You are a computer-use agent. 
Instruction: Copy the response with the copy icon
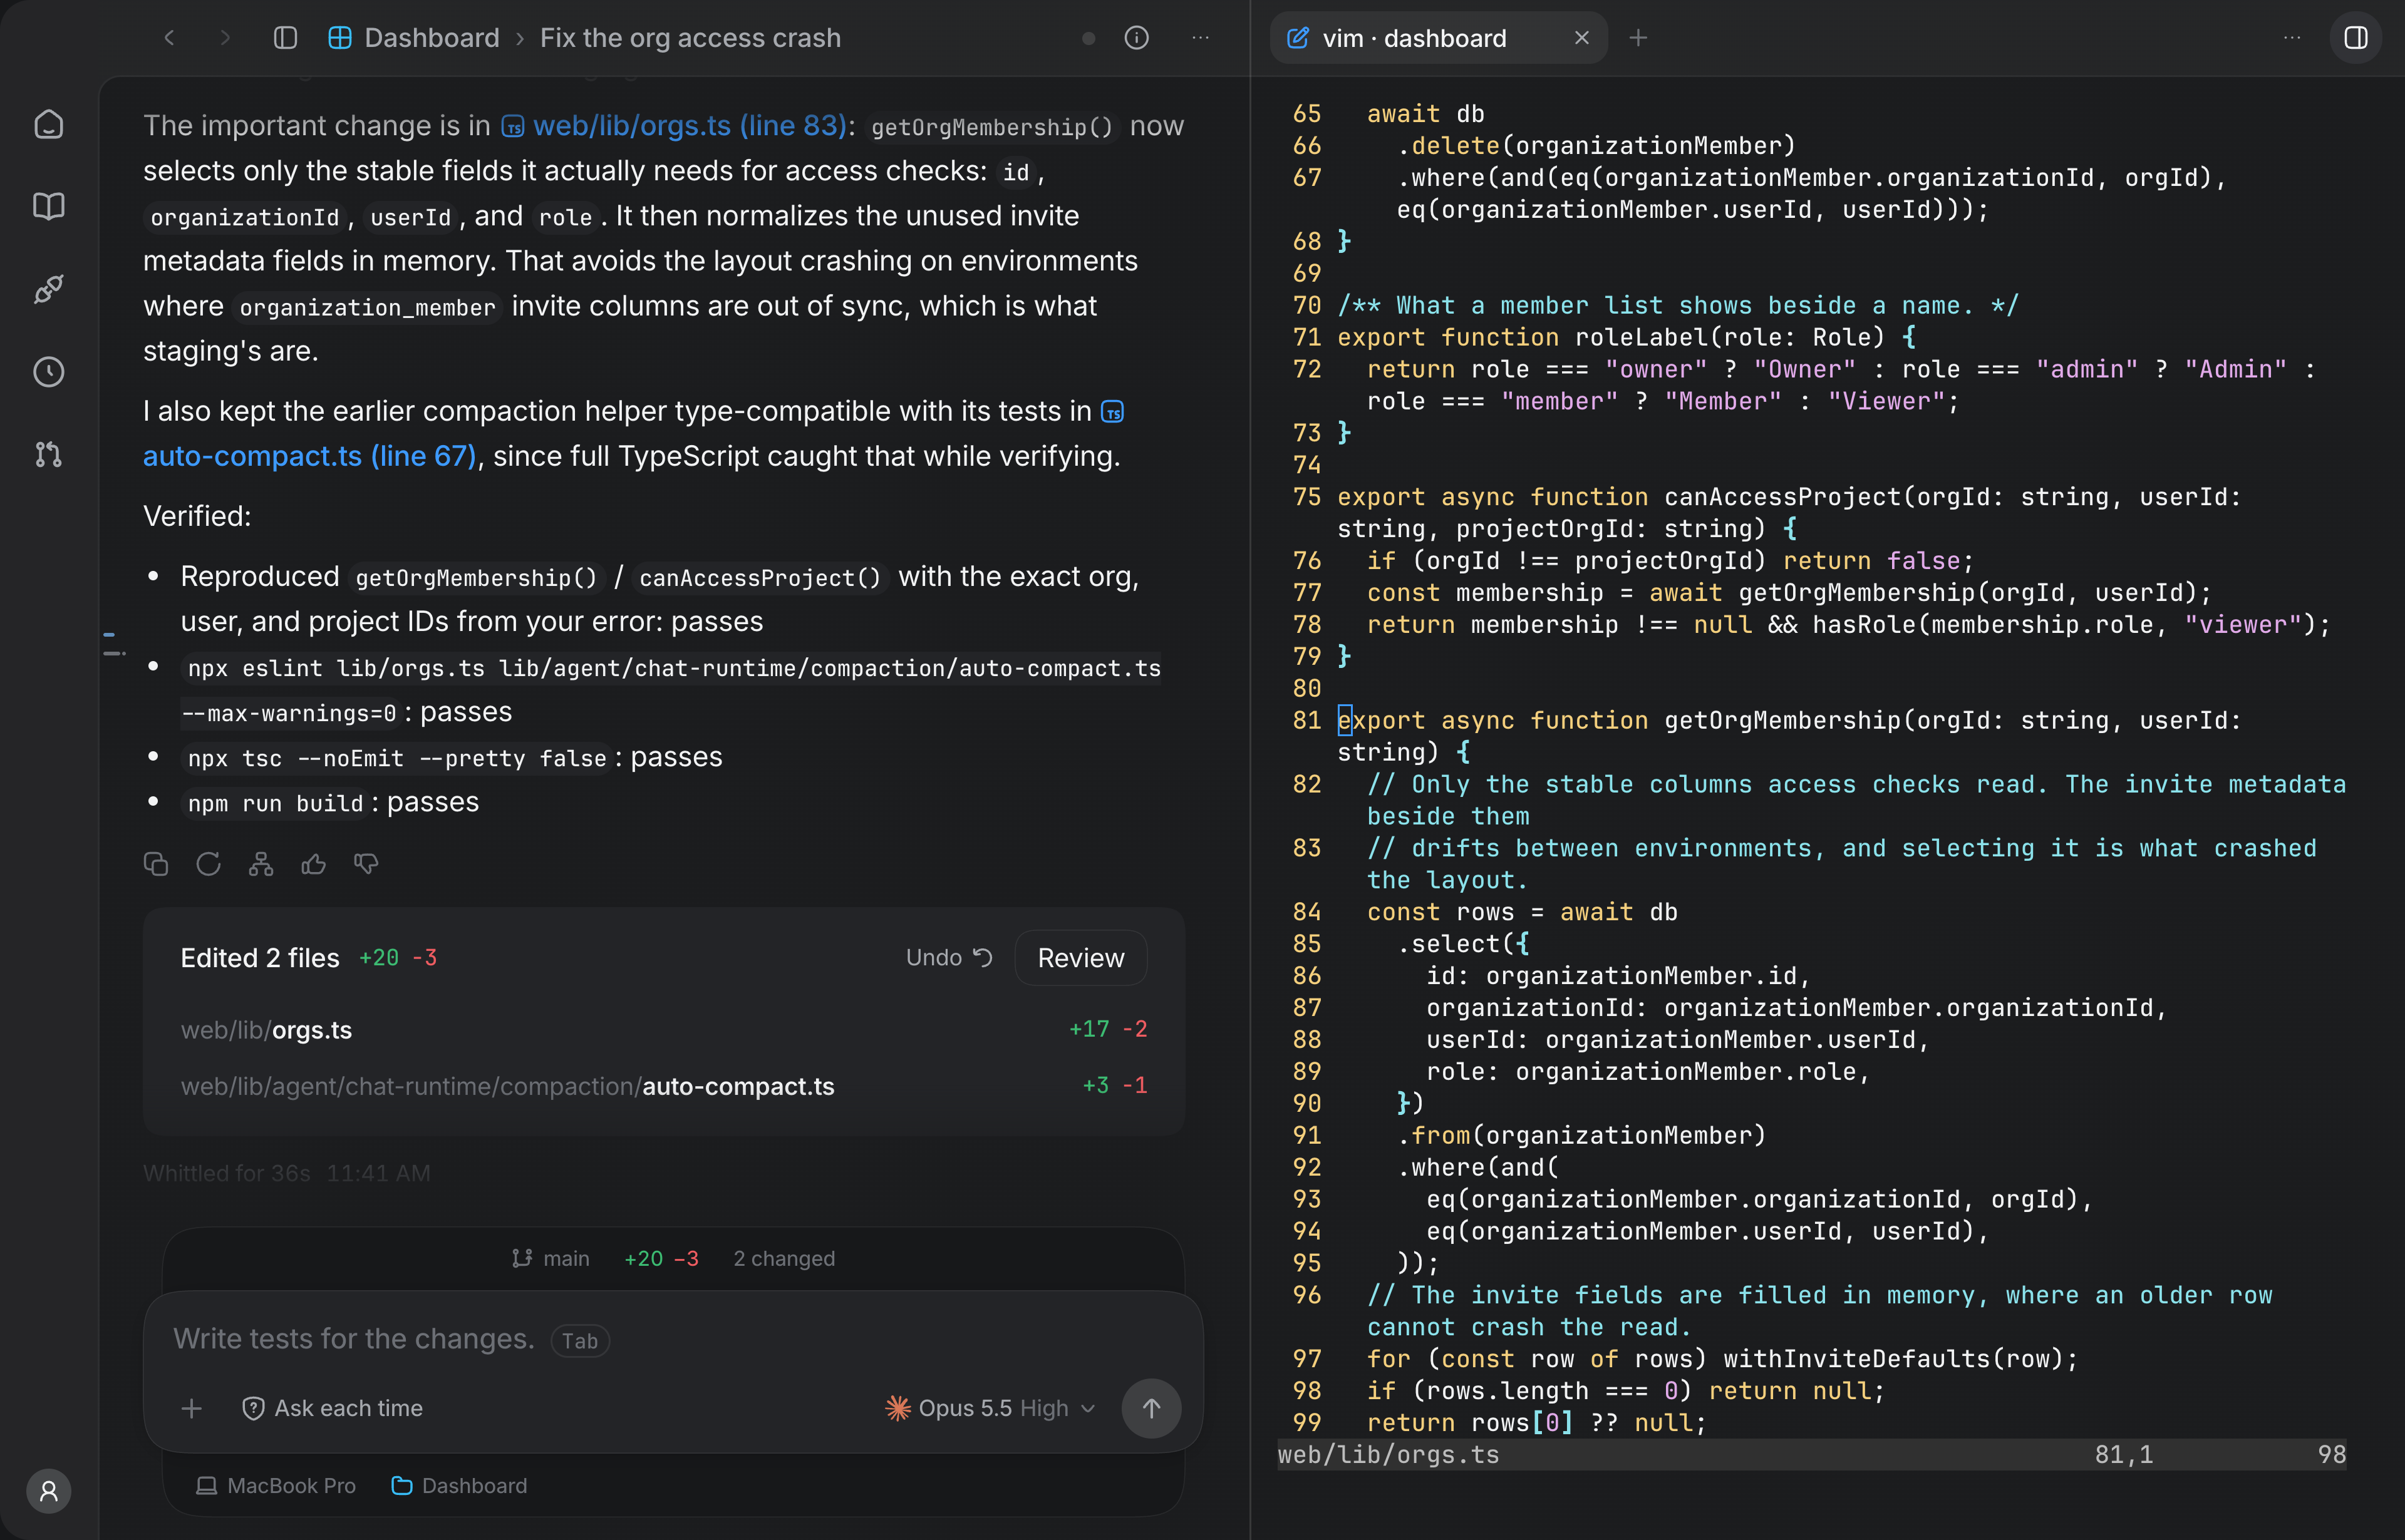pos(156,864)
